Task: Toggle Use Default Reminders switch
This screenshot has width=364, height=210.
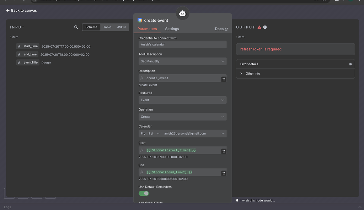Action: coord(144,193)
